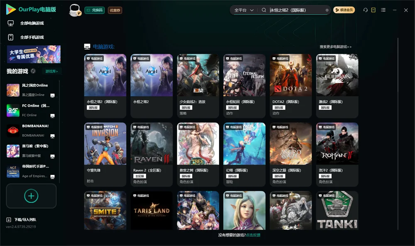Viewport: 415px width, 246px height.
Task: Click the 搜索更多电脑游戏>> link
Action: (336, 47)
